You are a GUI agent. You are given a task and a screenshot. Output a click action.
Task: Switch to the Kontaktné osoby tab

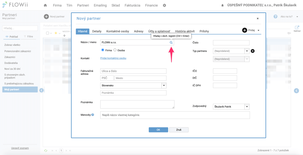118,31
